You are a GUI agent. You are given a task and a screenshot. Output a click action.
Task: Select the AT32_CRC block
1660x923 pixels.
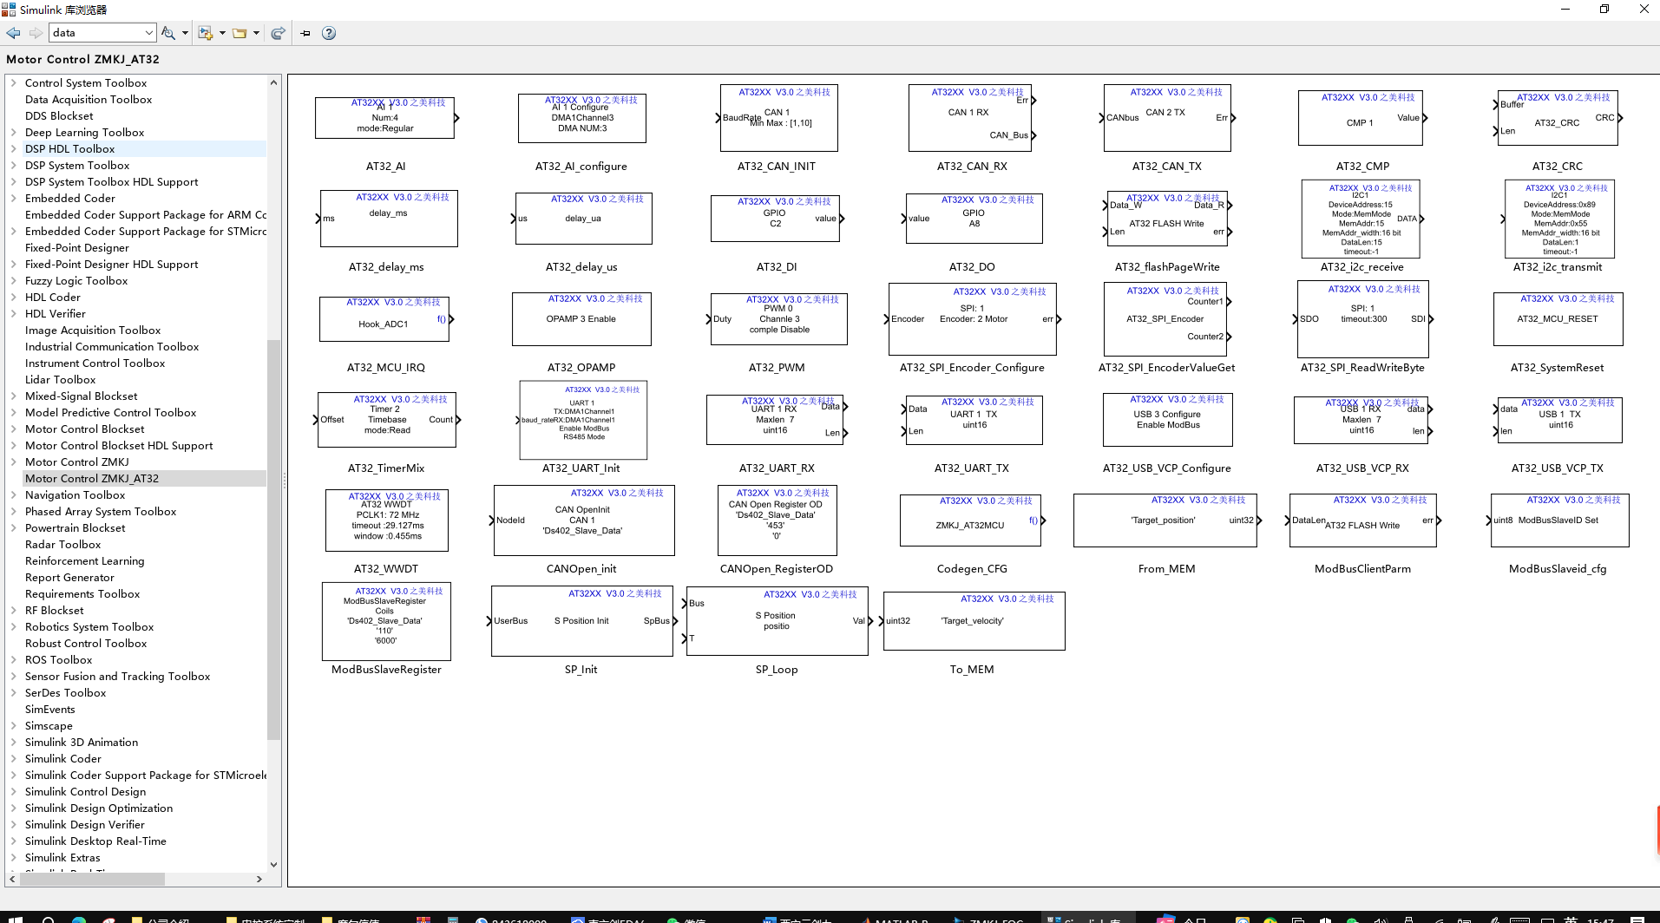coord(1558,118)
